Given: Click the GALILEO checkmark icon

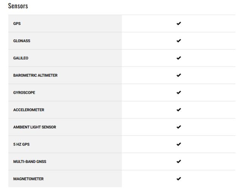Looking at the screenshot, I should point(179,58).
